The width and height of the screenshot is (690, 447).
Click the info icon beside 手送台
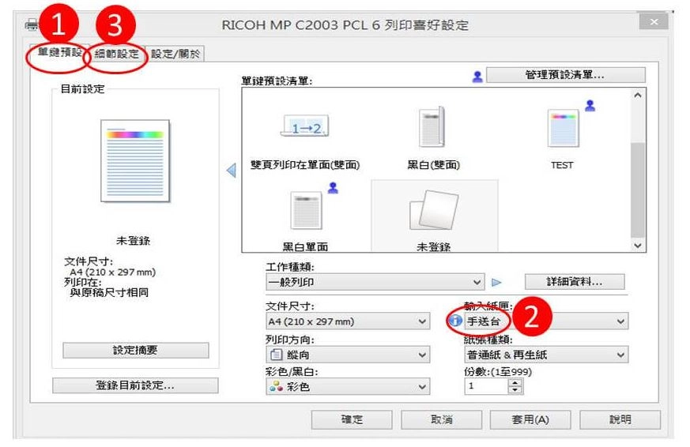click(455, 321)
